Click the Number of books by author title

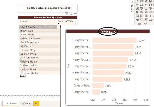click(x=48, y=18)
